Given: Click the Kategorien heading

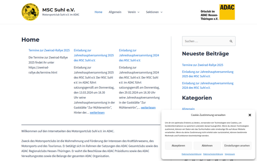Looking at the screenshot, I should tap(197, 98).
